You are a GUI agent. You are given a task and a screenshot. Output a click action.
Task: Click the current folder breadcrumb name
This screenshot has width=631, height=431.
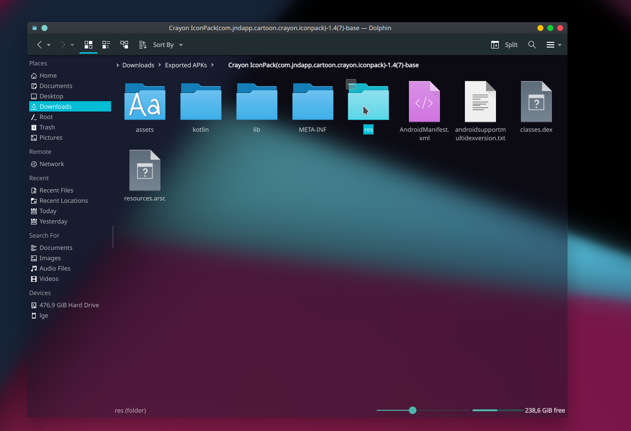click(x=323, y=65)
